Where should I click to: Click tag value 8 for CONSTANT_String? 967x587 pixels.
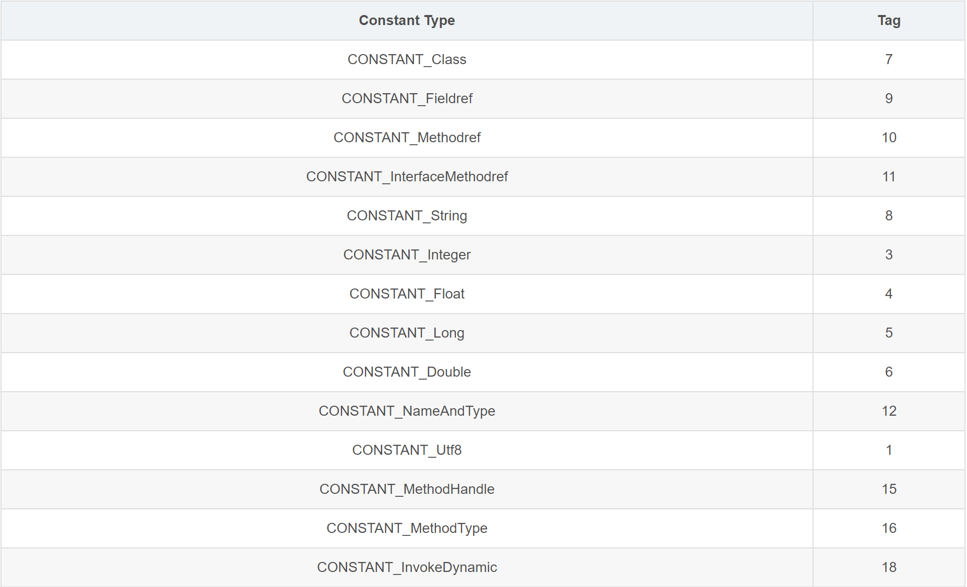click(889, 216)
